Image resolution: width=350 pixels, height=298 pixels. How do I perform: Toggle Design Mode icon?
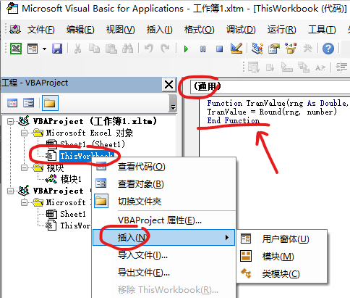click(x=236, y=49)
